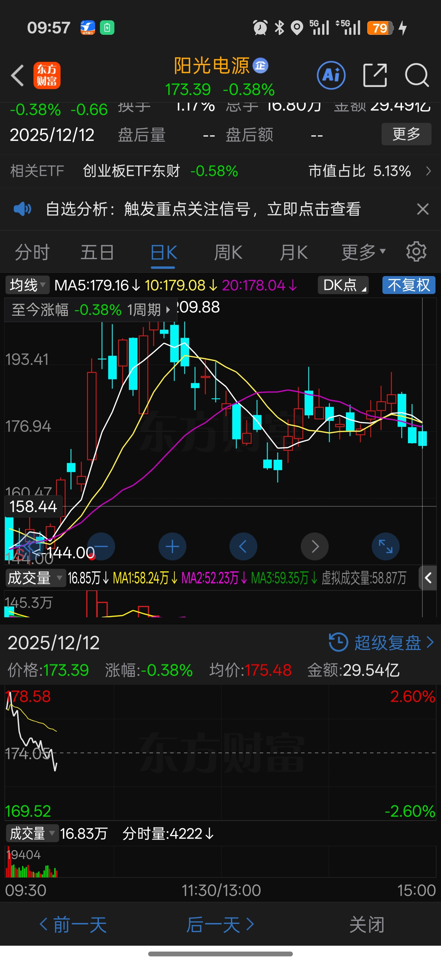Image resolution: width=441 pixels, height=965 pixels.
Task: Tap the 虚拟成交量:58.87万 label
Action: (x=364, y=578)
